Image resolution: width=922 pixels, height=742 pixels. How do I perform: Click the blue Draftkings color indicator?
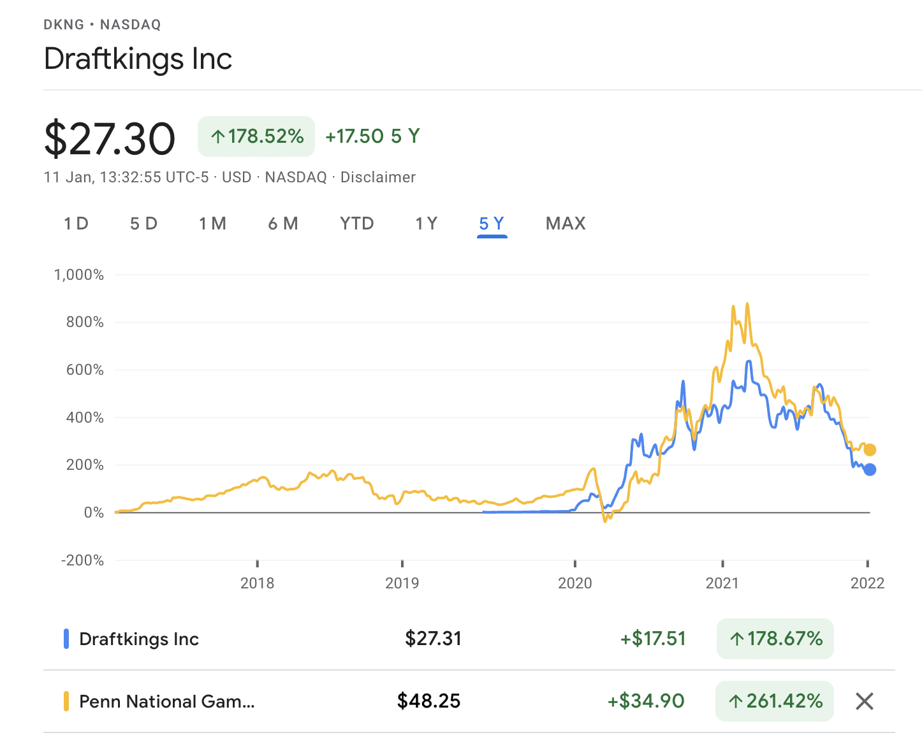(66, 639)
